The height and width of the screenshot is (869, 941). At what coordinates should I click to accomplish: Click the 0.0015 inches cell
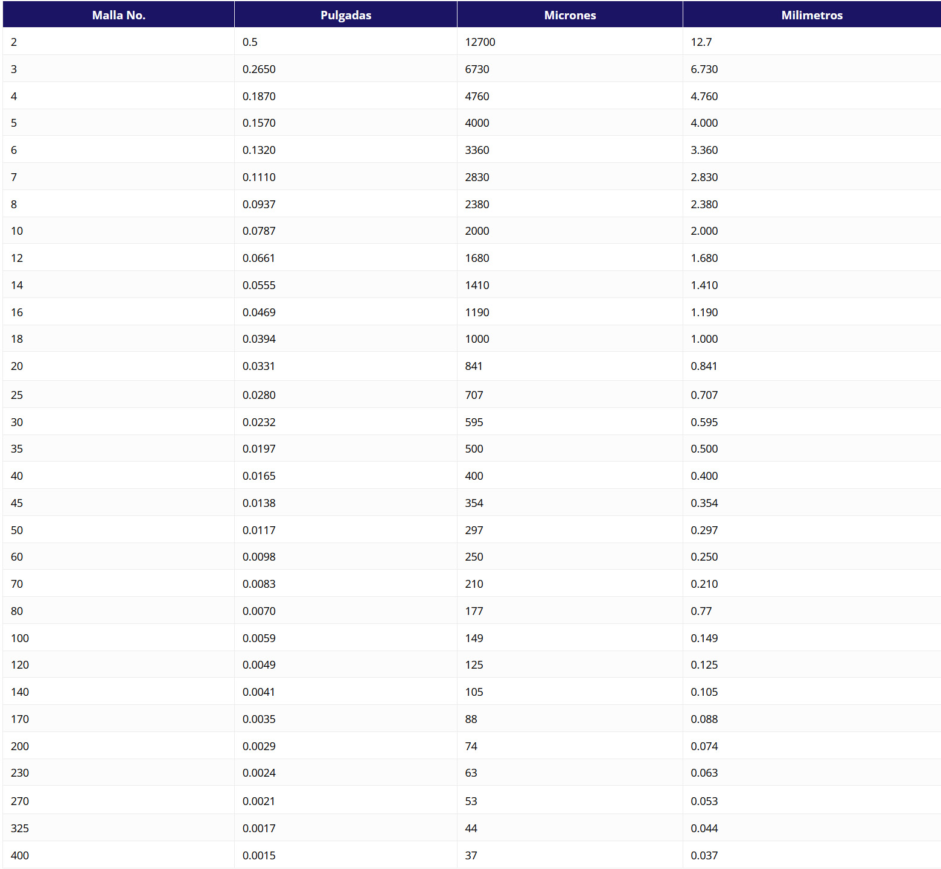click(259, 856)
